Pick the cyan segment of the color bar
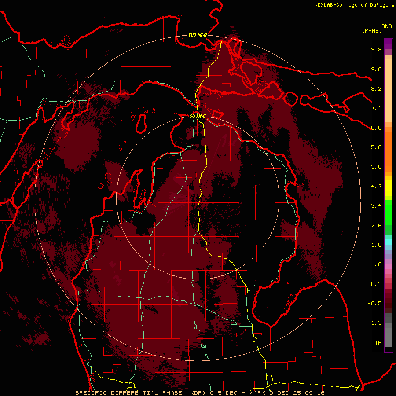396x396 pixels. point(389,242)
